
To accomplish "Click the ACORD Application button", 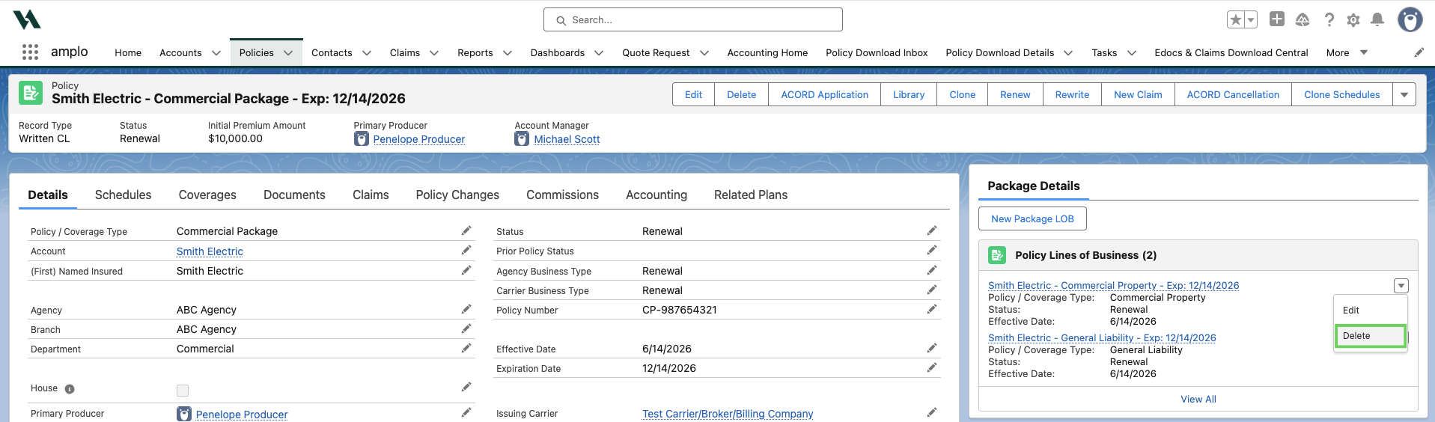I will (x=825, y=94).
